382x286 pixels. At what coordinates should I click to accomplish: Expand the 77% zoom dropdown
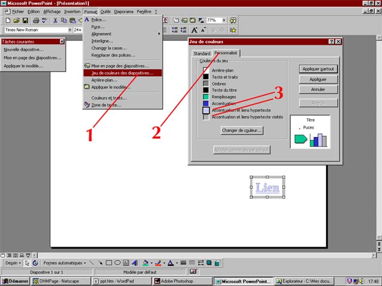coord(224,20)
